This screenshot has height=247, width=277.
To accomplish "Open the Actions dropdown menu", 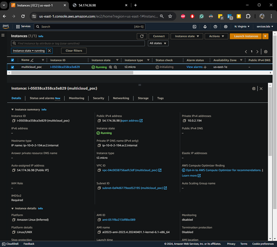I will pyautogui.click(x=216, y=36).
